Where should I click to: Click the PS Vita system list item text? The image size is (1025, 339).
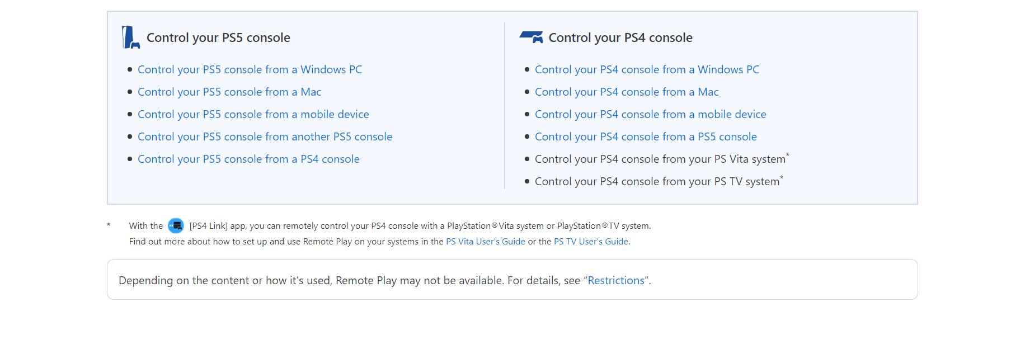[660, 159]
